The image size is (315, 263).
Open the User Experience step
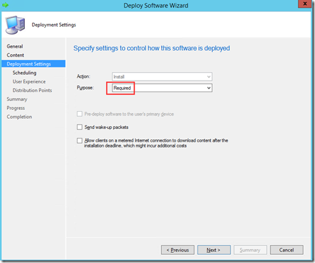point(29,81)
